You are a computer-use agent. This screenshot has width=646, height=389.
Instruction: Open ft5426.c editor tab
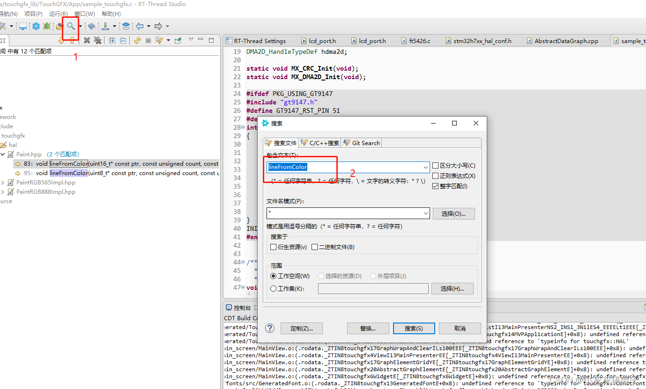pyautogui.click(x=416, y=41)
